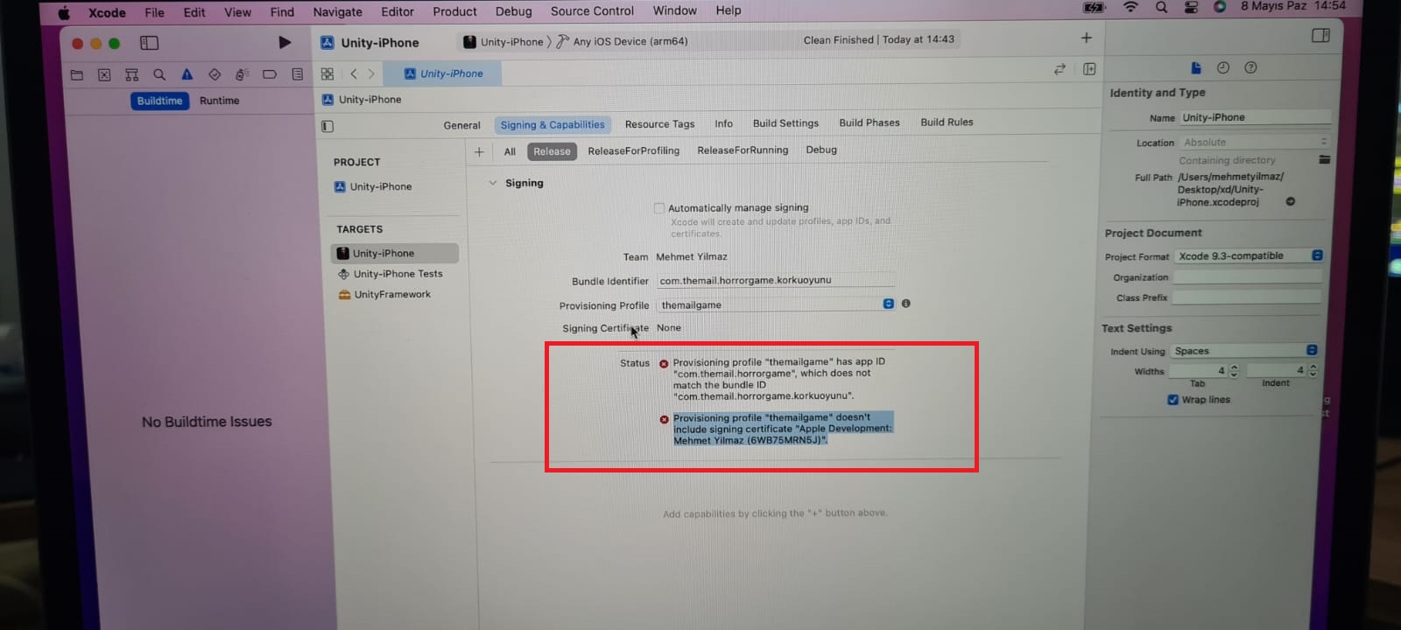The width and height of the screenshot is (1401, 630).
Task: Open the Navigate menu
Action: pyautogui.click(x=337, y=11)
